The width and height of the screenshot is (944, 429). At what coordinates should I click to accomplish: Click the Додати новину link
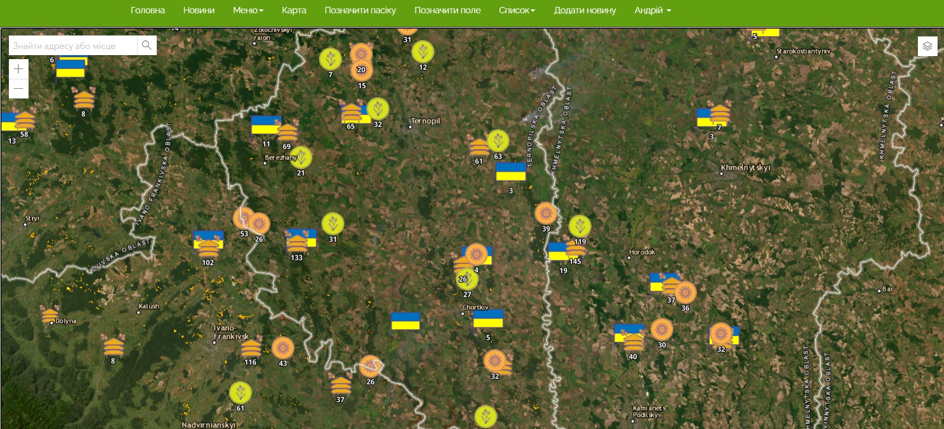(x=585, y=10)
